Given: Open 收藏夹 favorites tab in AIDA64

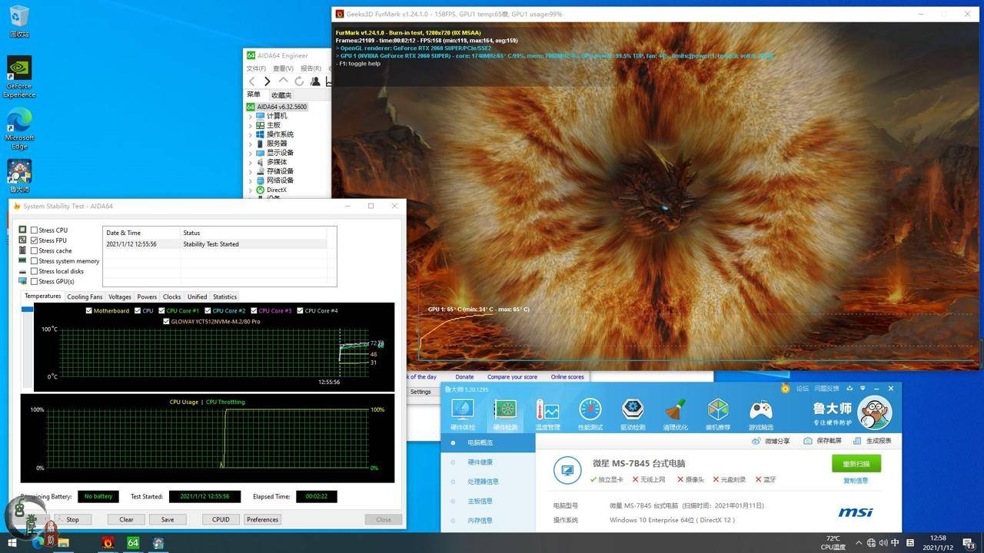Looking at the screenshot, I should pyautogui.click(x=281, y=95).
